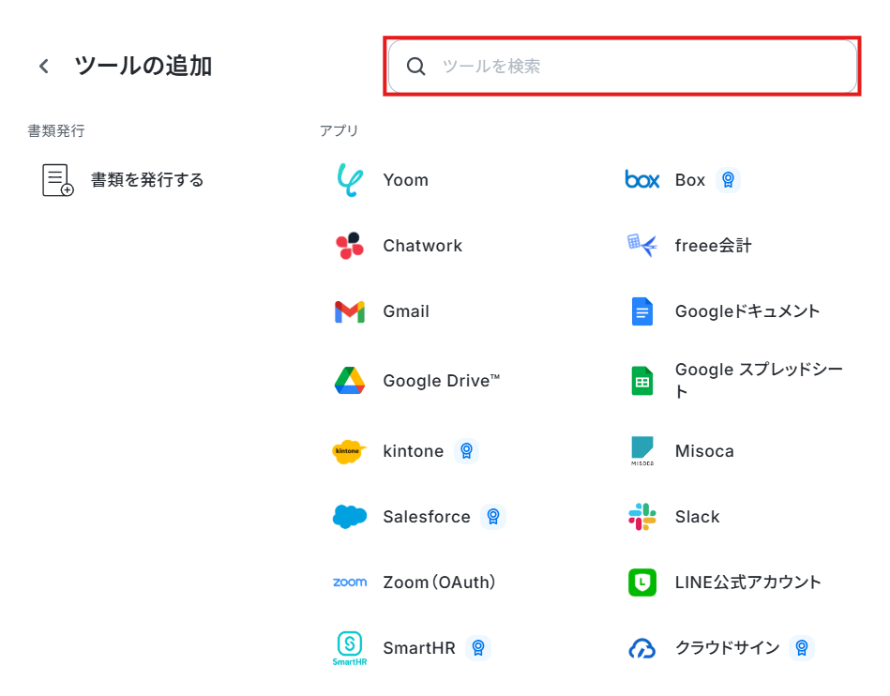Select the kintone app name
Screen dimensions: 890x696
pyautogui.click(x=414, y=451)
